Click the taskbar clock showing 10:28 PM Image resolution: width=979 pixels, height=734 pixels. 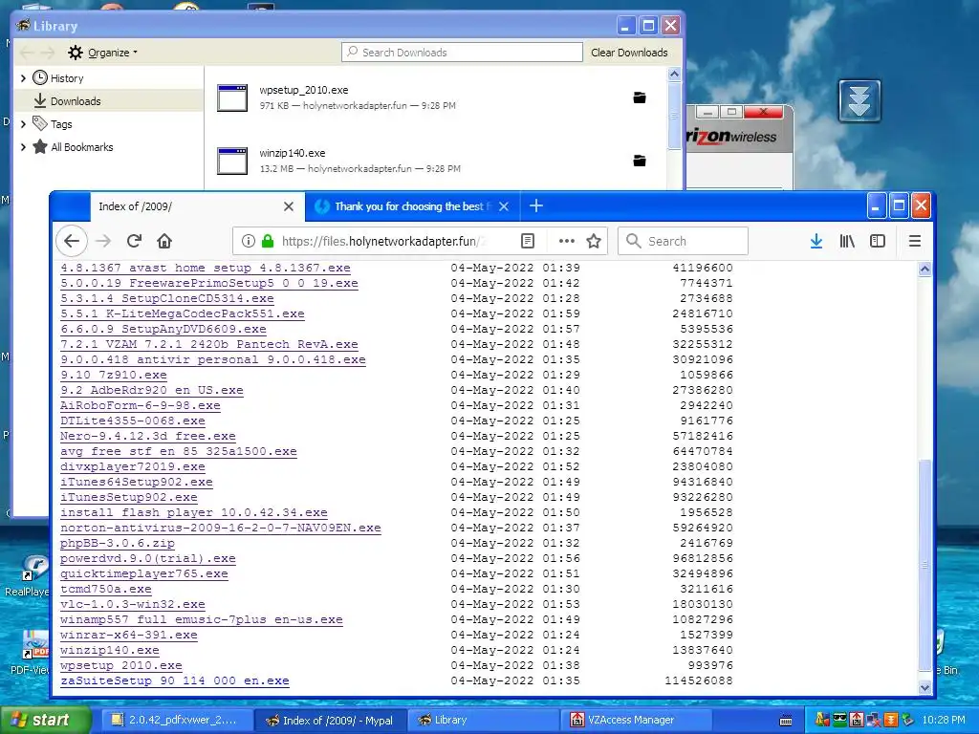(944, 720)
